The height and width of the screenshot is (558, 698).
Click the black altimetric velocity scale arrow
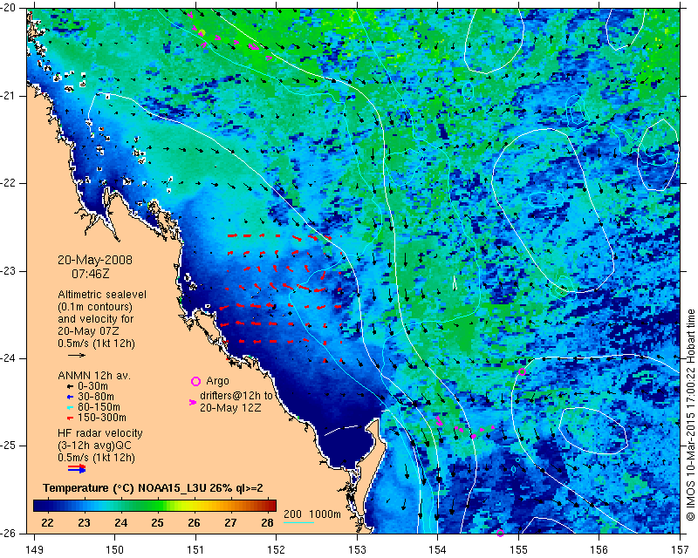(x=77, y=355)
